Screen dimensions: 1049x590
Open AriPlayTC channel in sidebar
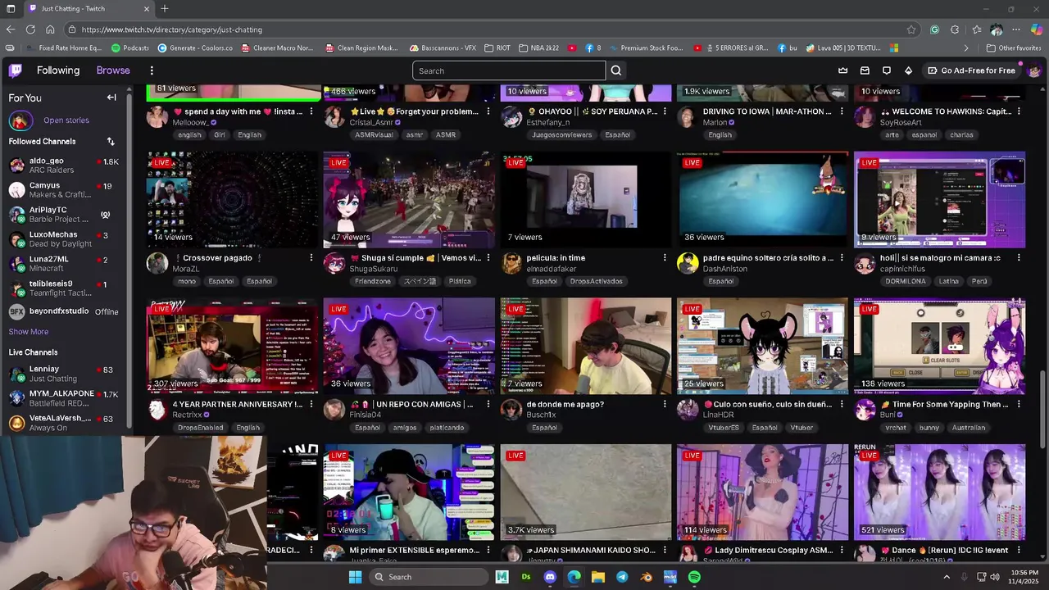point(64,215)
